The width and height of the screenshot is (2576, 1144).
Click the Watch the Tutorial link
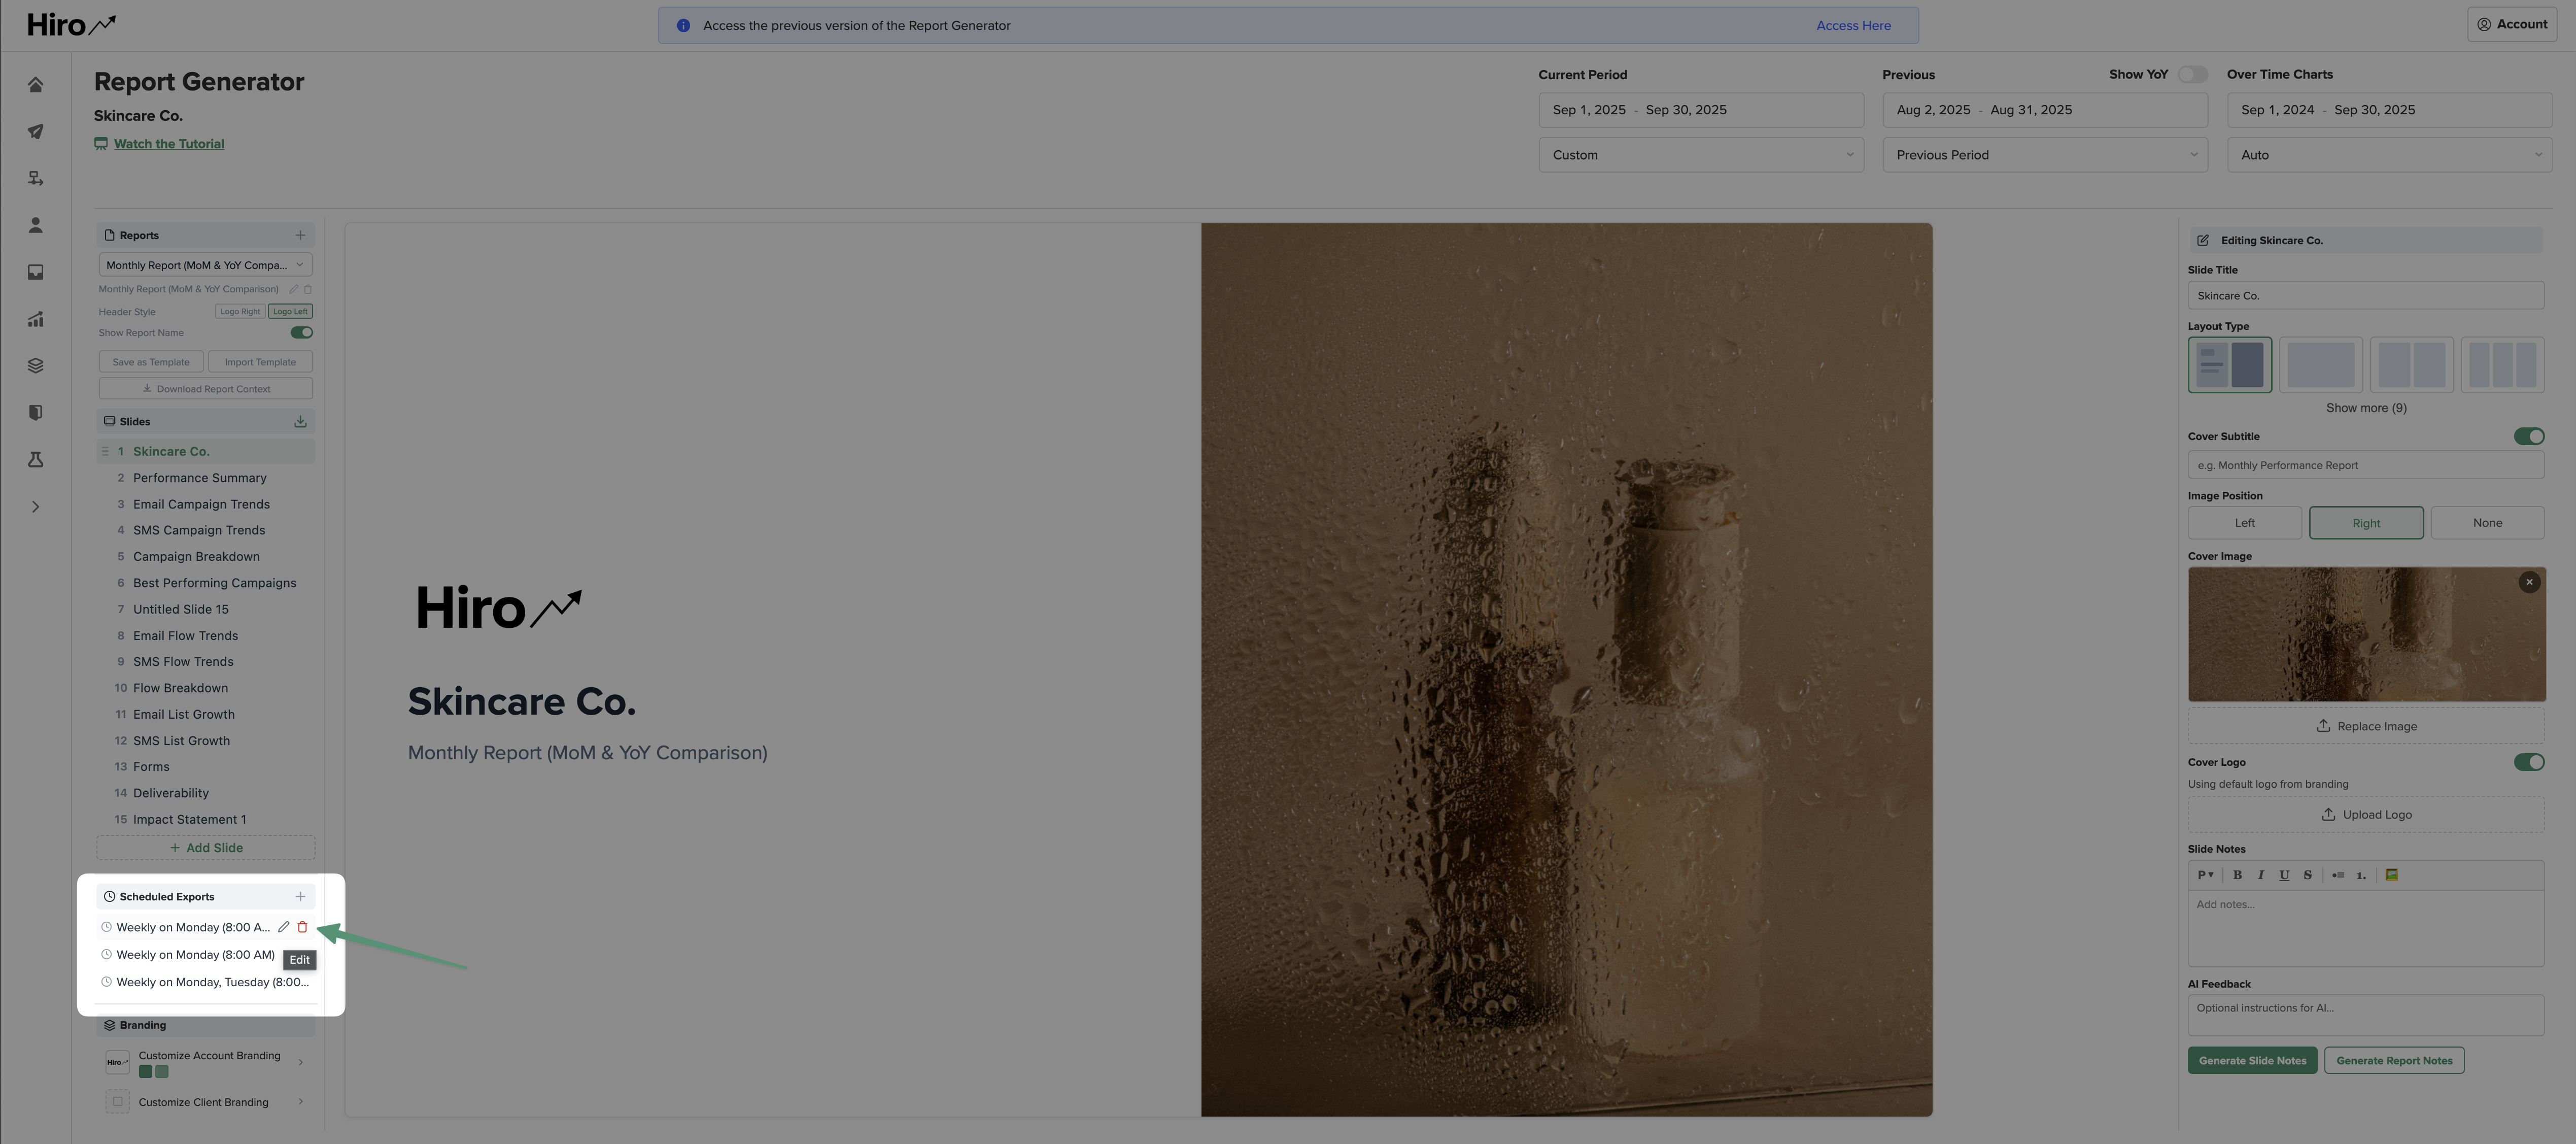coord(169,144)
